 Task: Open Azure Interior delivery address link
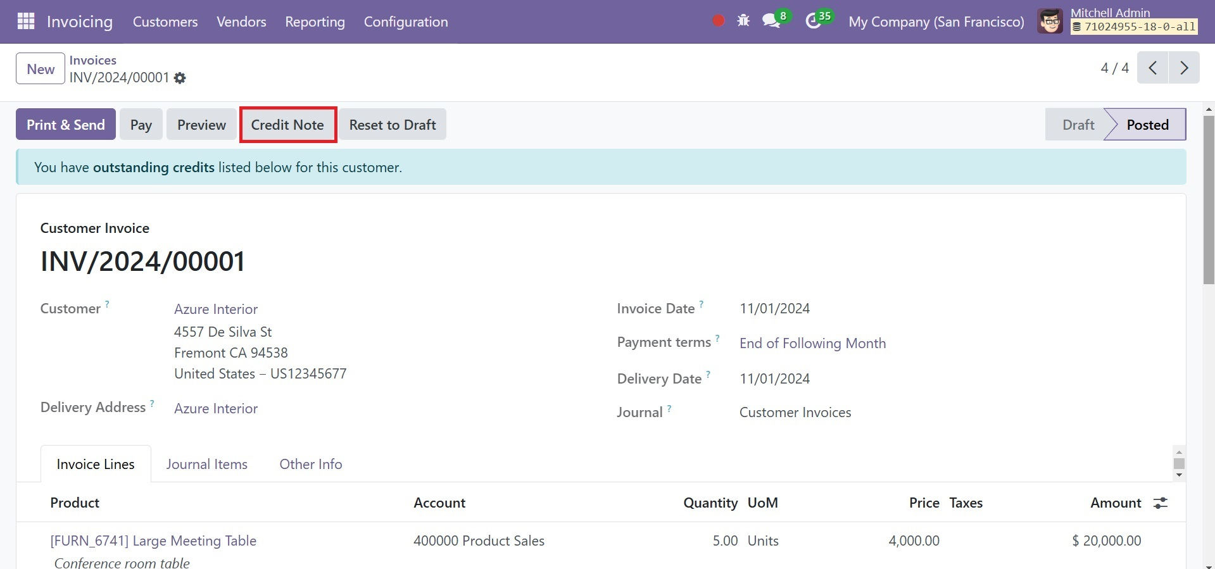216,408
